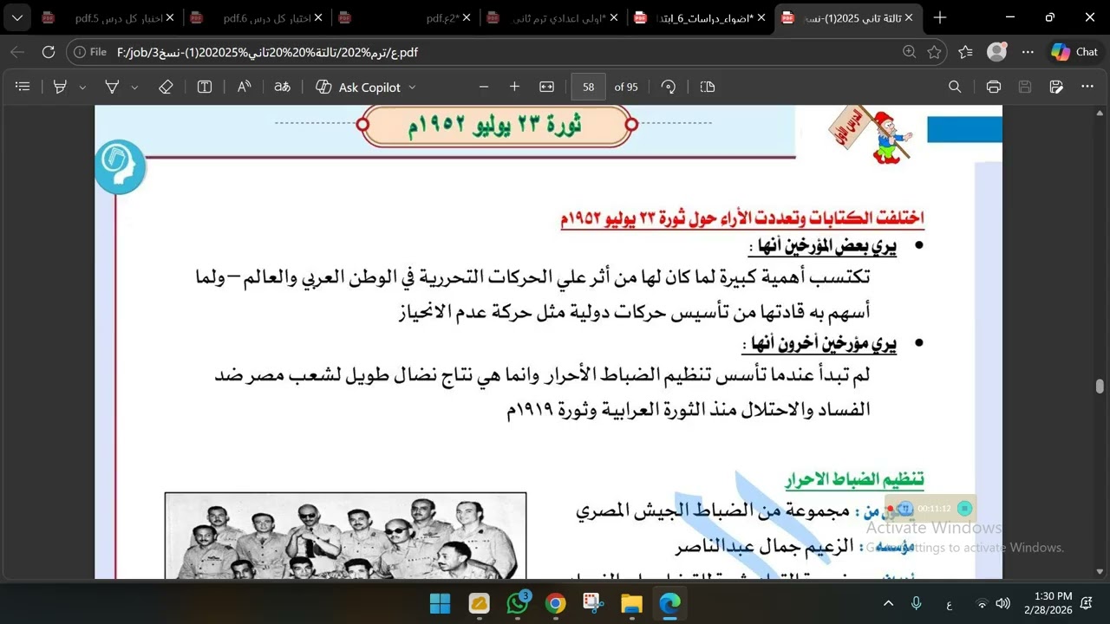
Task: Click the Save as icon
Action: [1056, 87]
